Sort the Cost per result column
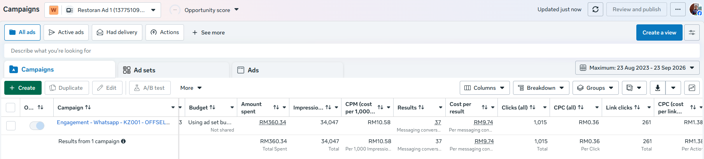704x159 pixels. pos(485,108)
